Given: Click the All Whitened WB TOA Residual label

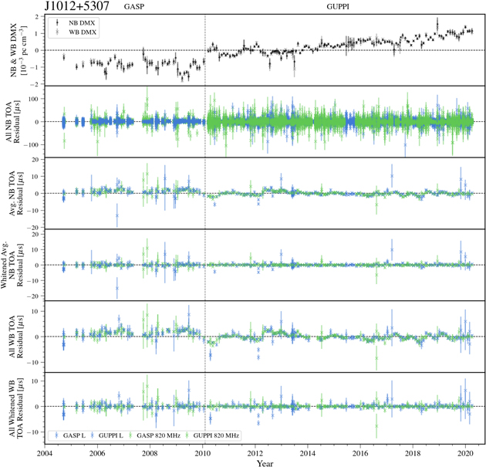Looking at the screenshot, I should click(x=19, y=407).
